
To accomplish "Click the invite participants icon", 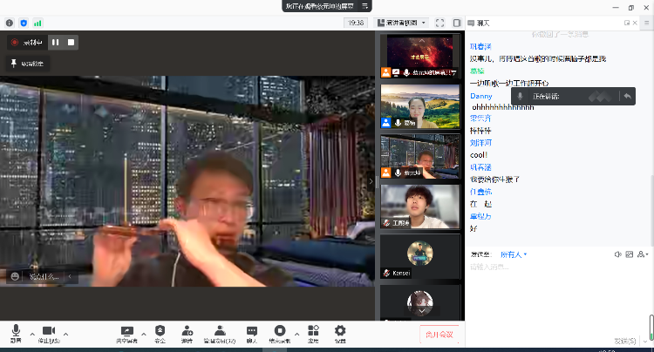I will pyautogui.click(x=187, y=332).
